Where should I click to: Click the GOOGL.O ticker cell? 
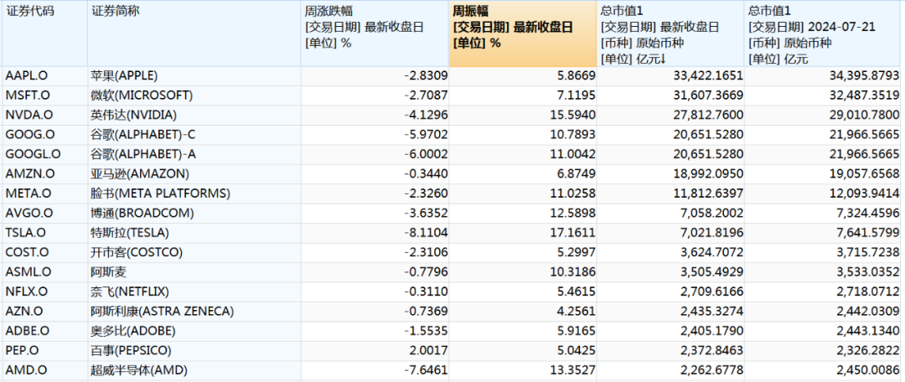[x=33, y=154]
